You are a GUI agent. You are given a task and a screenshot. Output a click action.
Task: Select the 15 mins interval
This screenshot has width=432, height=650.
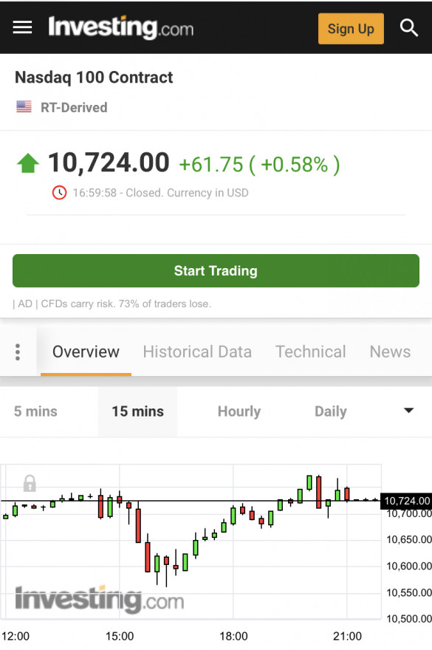click(137, 411)
